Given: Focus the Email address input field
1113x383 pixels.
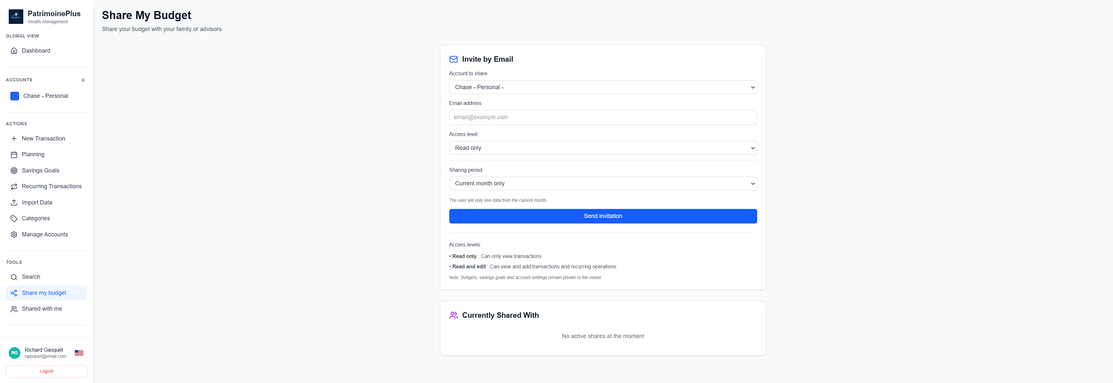Looking at the screenshot, I should [602, 117].
